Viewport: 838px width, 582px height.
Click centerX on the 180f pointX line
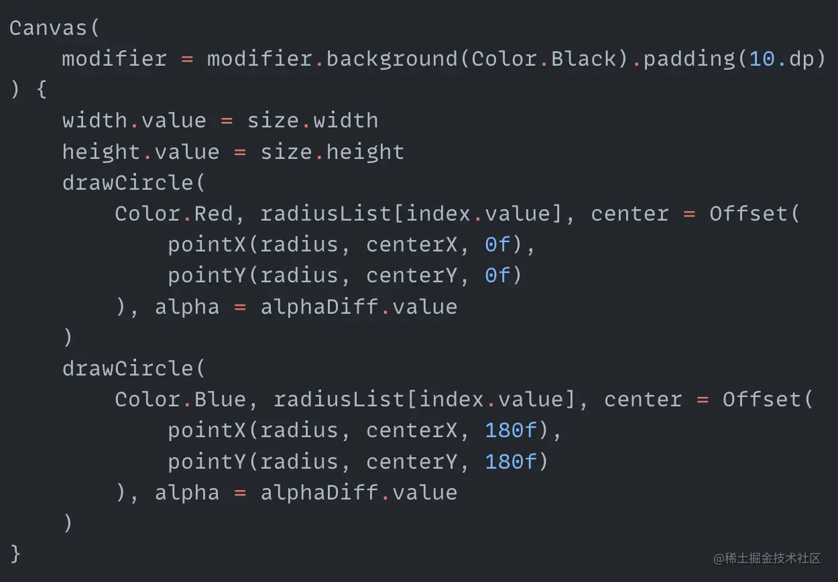click(412, 430)
